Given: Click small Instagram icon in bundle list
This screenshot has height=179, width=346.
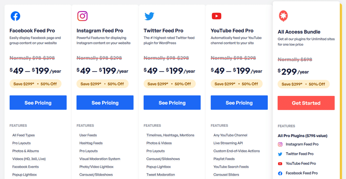Looking at the screenshot, I should click(280, 144).
